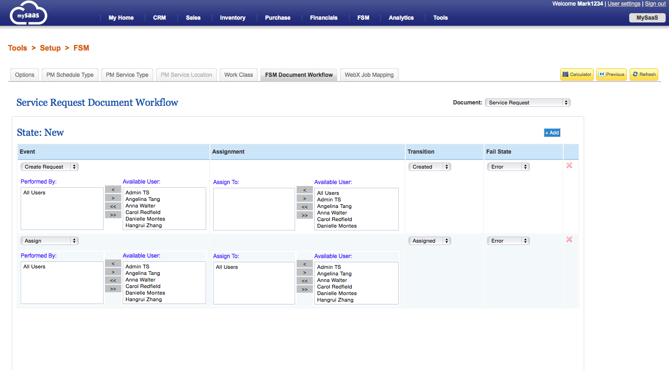Click the empty Assign To list in Create Request row
This screenshot has height=370, width=669.
pos(254,209)
